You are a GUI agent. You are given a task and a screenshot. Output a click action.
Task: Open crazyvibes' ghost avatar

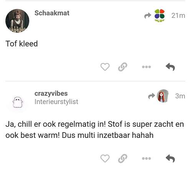point(18,102)
